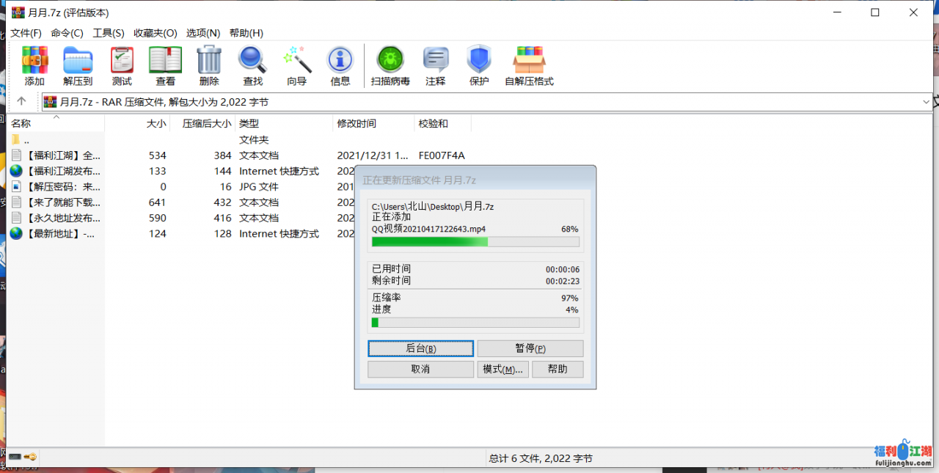Open the 工具(S) menu
This screenshot has height=473, width=939.
[109, 33]
